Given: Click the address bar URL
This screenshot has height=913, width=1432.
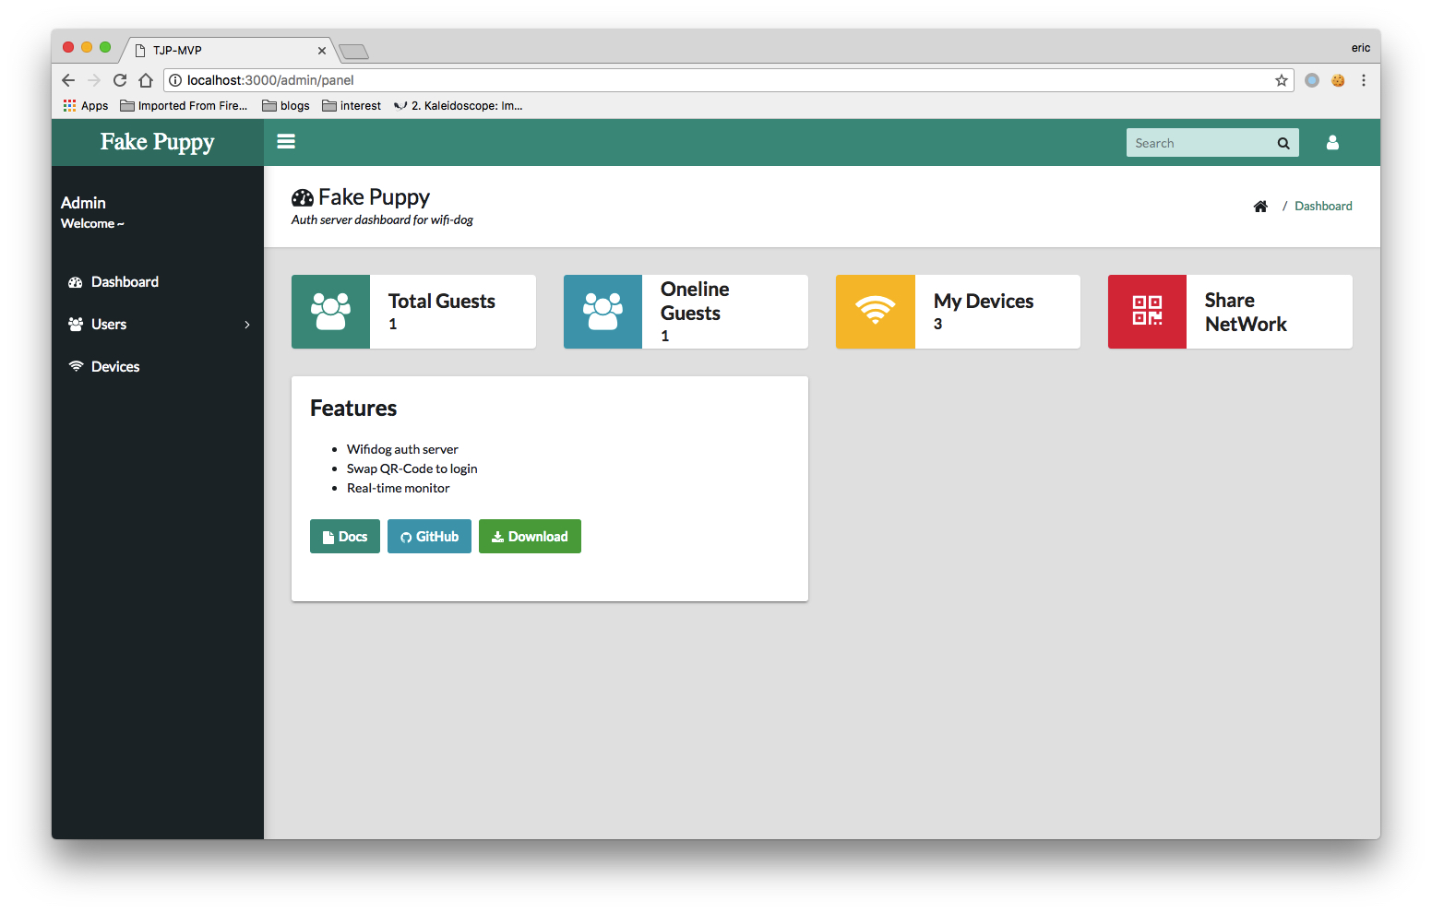Looking at the screenshot, I should click(x=270, y=80).
